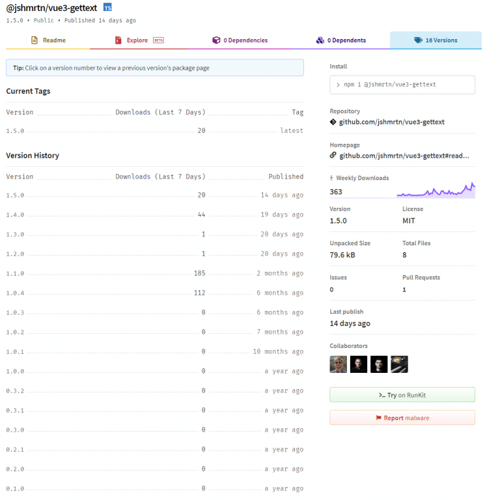Screen dimensions: 500x500
Task: Click the flag icon in Report malware
Action: point(378,418)
